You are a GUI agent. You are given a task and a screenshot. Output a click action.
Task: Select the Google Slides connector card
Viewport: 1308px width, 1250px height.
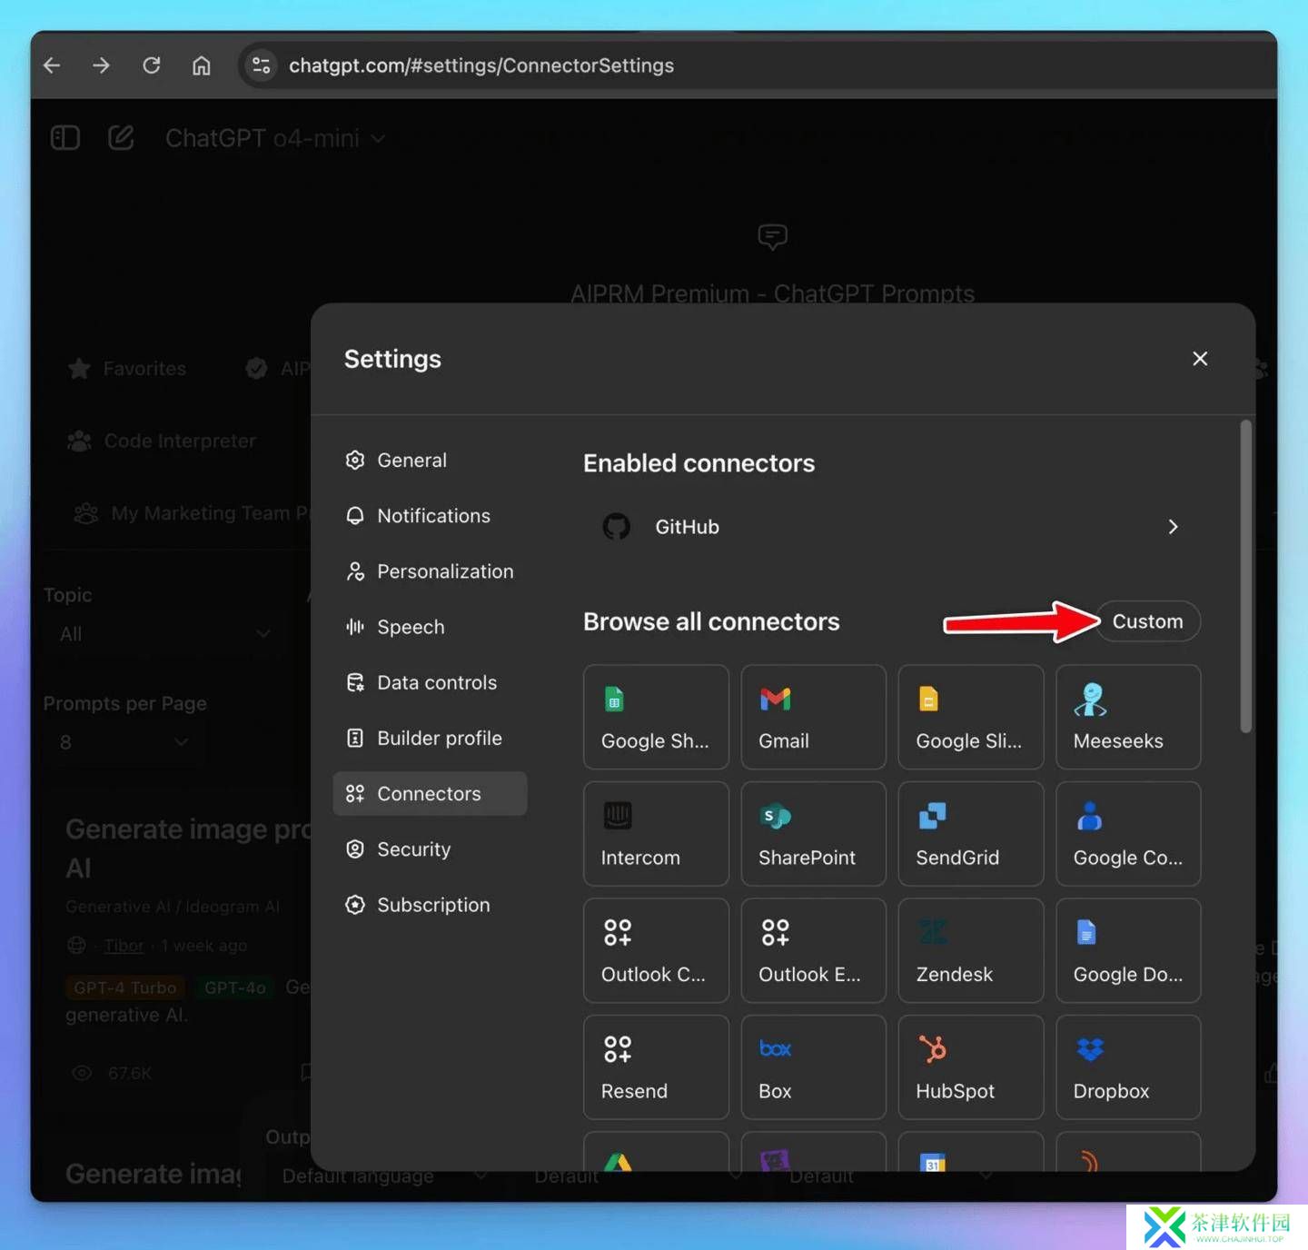[971, 717]
